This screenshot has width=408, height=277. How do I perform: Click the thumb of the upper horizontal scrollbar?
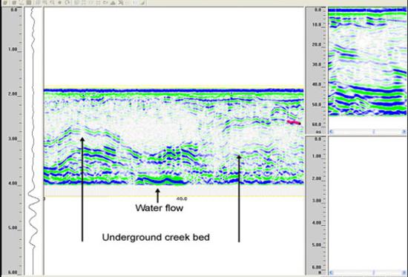click(374, 132)
